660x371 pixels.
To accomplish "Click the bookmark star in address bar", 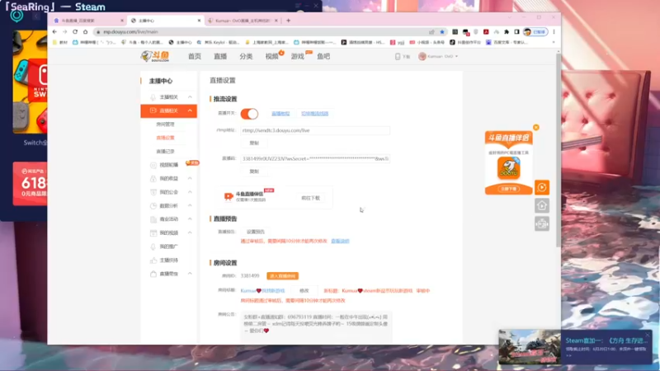I will (442, 32).
